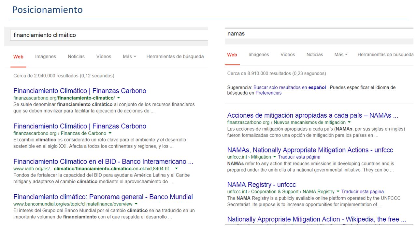Open the Preferencias link
Viewport: 417px width, 234px height.
point(268,93)
